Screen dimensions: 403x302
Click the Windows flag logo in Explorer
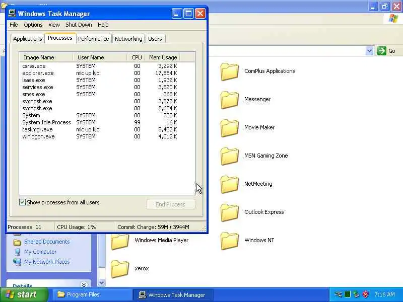coord(393,19)
